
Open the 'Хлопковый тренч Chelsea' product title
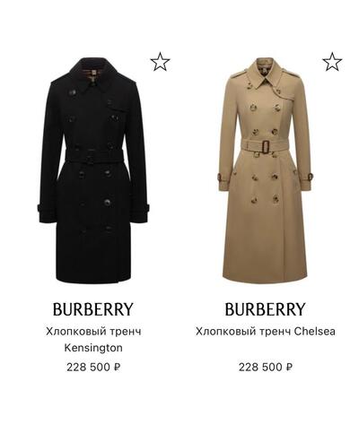[266, 332]
